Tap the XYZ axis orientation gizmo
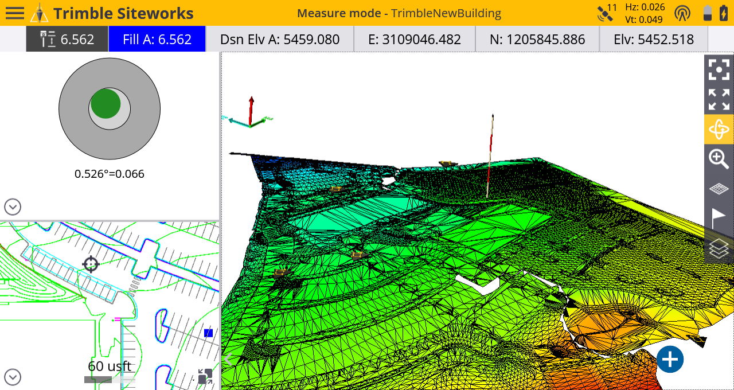Viewport: 734px width, 390px height. [x=250, y=112]
